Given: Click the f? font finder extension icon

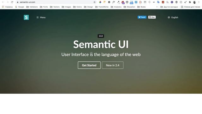Looking at the screenshot, I should 114,2.
